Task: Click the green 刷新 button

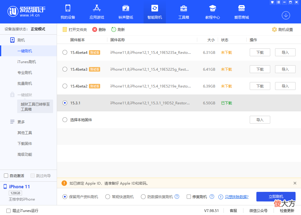Action: point(118,29)
